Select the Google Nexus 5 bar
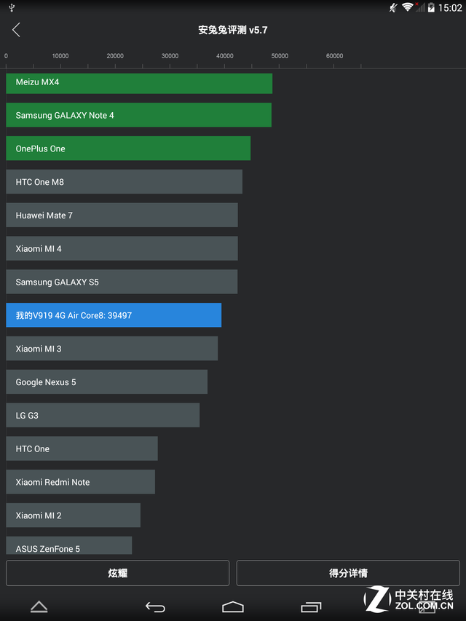 pyautogui.click(x=106, y=381)
